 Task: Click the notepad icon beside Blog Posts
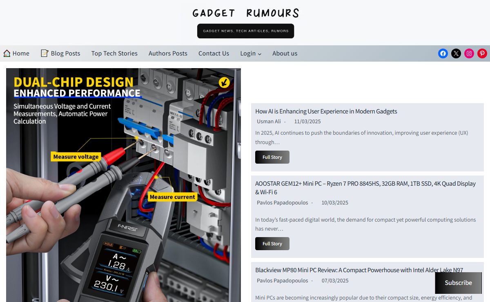[45, 53]
